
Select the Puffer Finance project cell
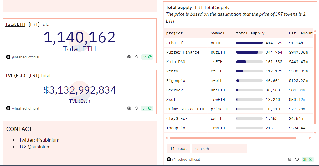[183, 52]
